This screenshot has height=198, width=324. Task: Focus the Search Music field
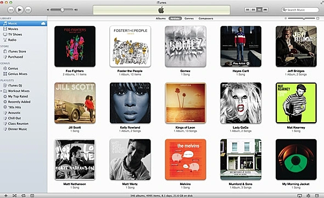(300, 10)
